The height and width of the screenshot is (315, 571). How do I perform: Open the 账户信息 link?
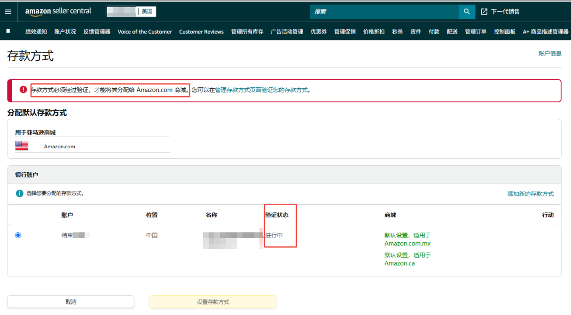pyautogui.click(x=550, y=54)
